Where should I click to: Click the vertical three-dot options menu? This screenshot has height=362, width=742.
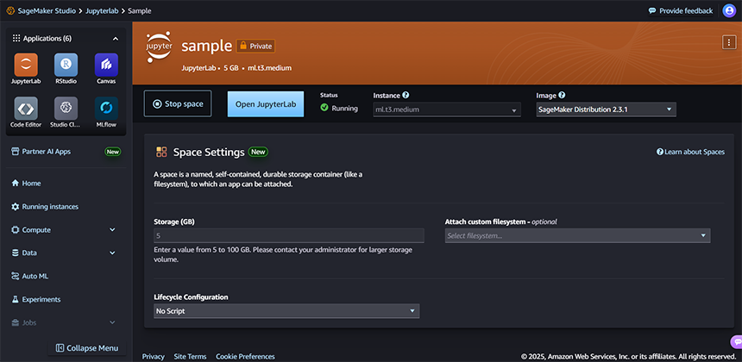(x=729, y=42)
